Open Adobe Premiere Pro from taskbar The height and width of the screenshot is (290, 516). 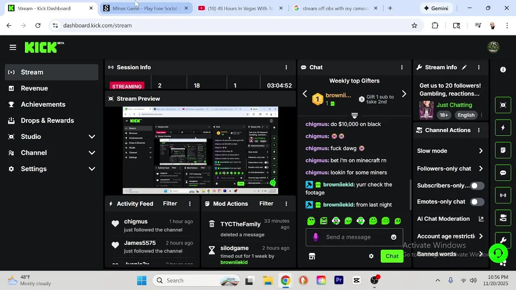coord(339,281)
